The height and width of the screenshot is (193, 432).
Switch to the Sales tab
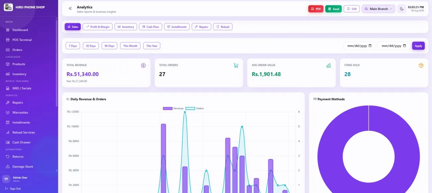click(x=73, y=27)
